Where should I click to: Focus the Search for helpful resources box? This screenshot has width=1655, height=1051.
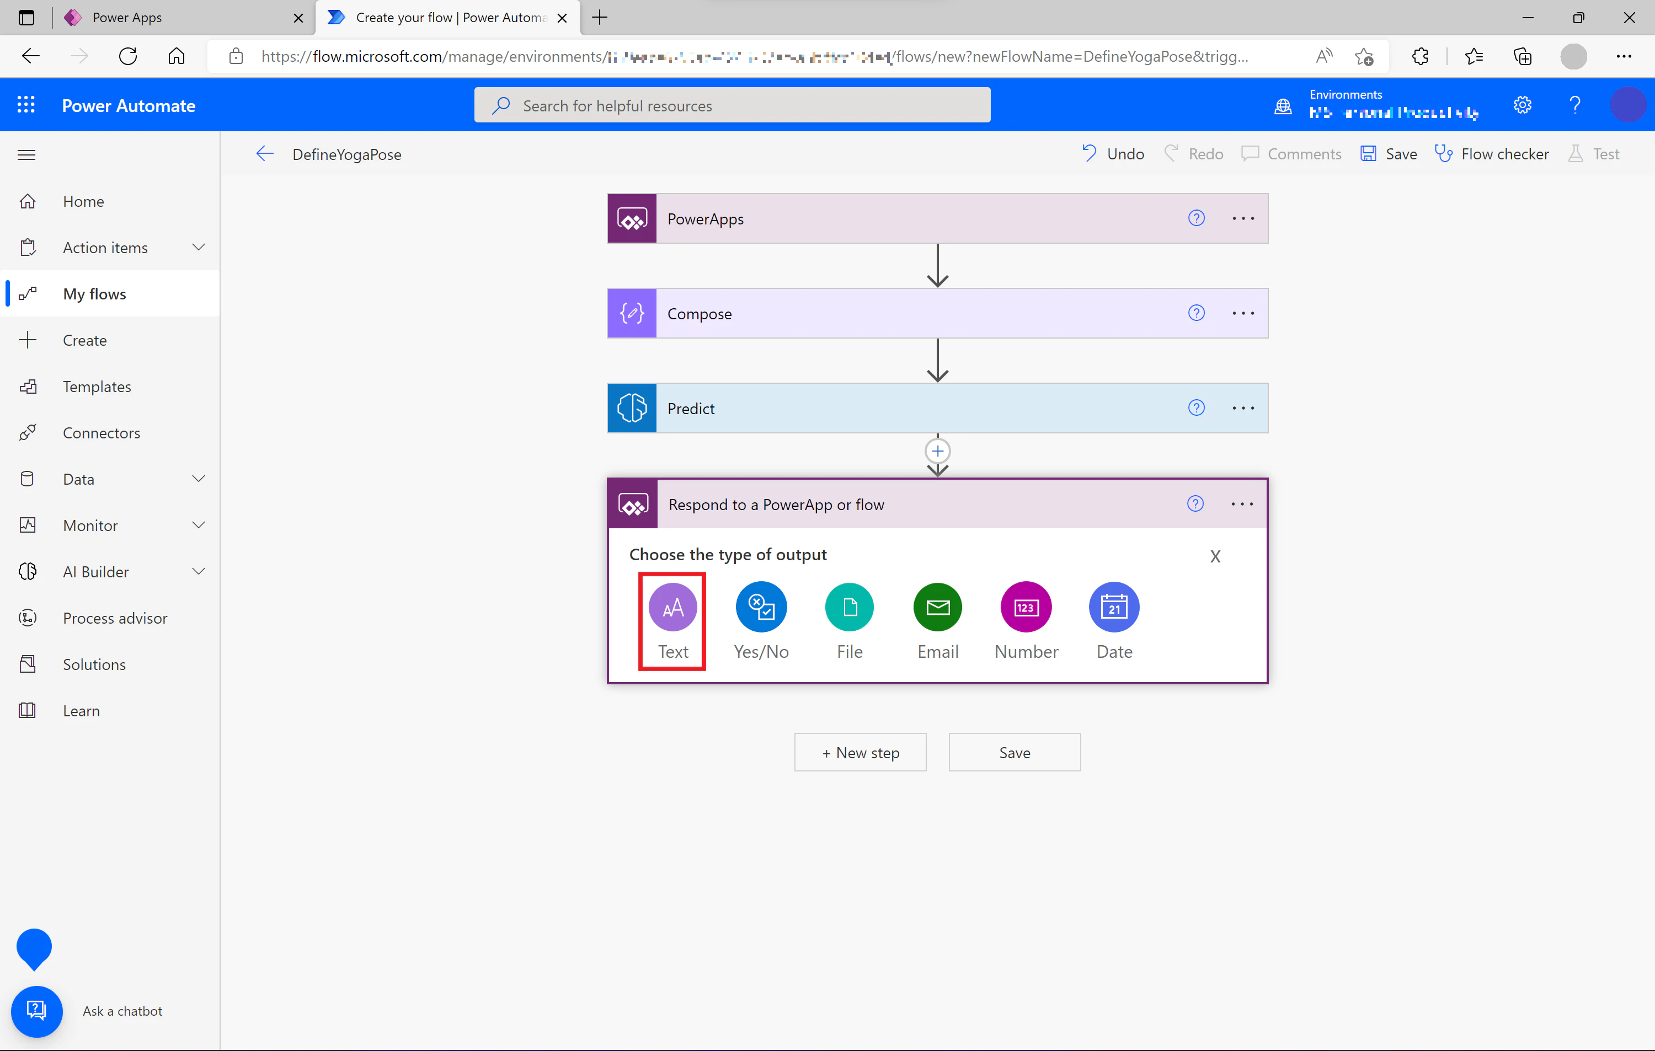(732, 105)
